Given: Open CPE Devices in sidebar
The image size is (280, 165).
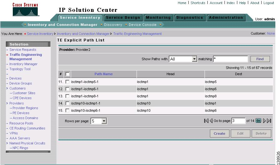Looking at the screenshot, I should click(22, 98).
